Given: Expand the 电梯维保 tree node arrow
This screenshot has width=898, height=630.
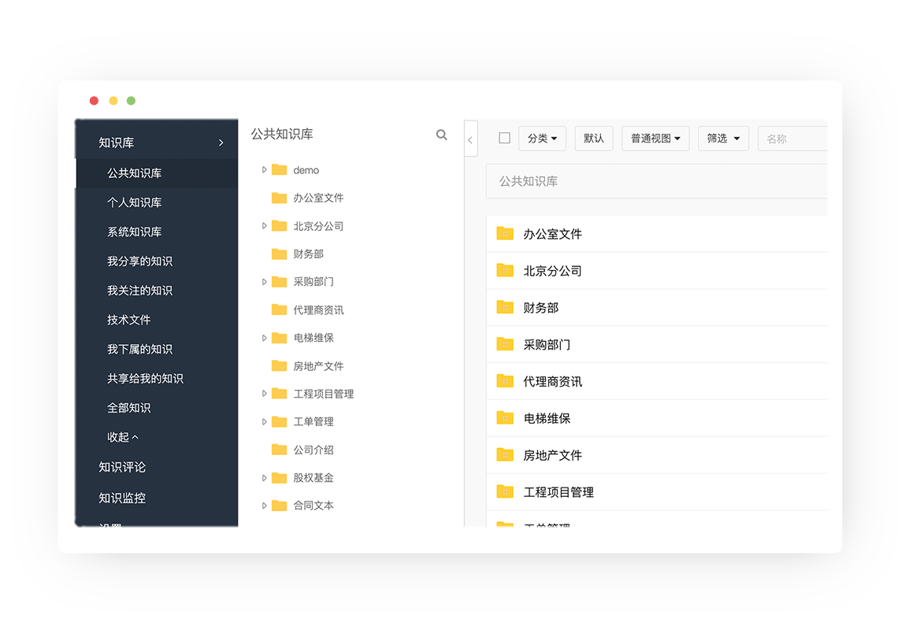Looking at the screenshot, I should pos(264,338).
